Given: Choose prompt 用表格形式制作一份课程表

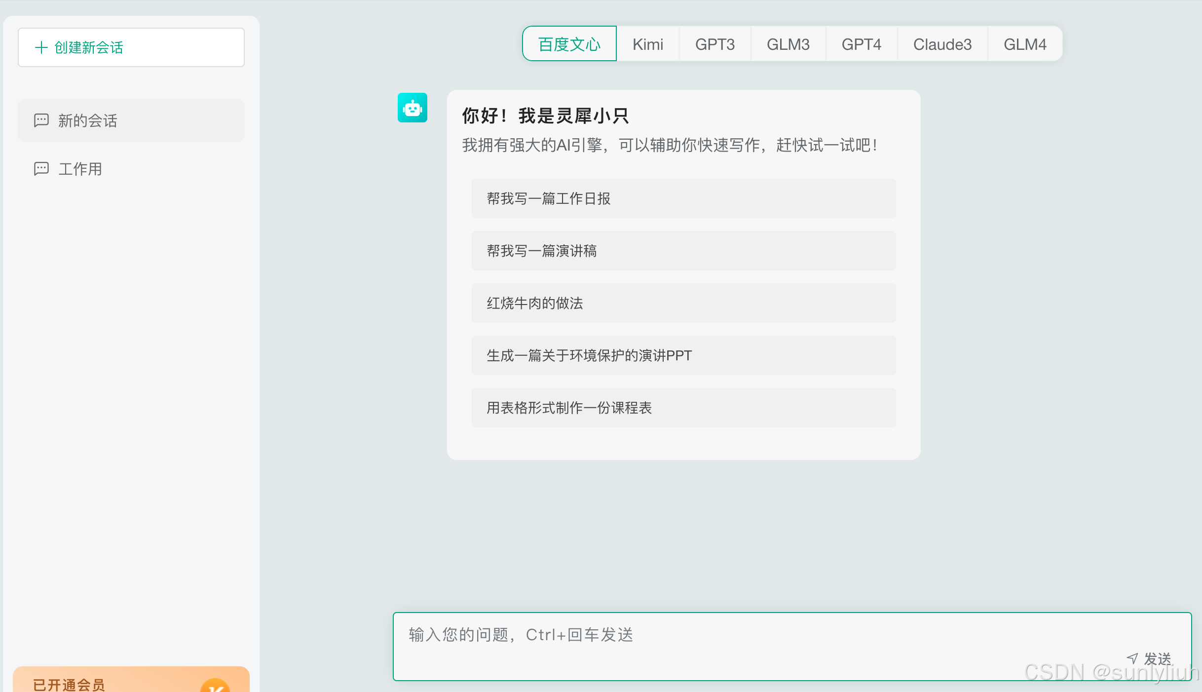Looking at the screenshot, I should click(683, 408).
